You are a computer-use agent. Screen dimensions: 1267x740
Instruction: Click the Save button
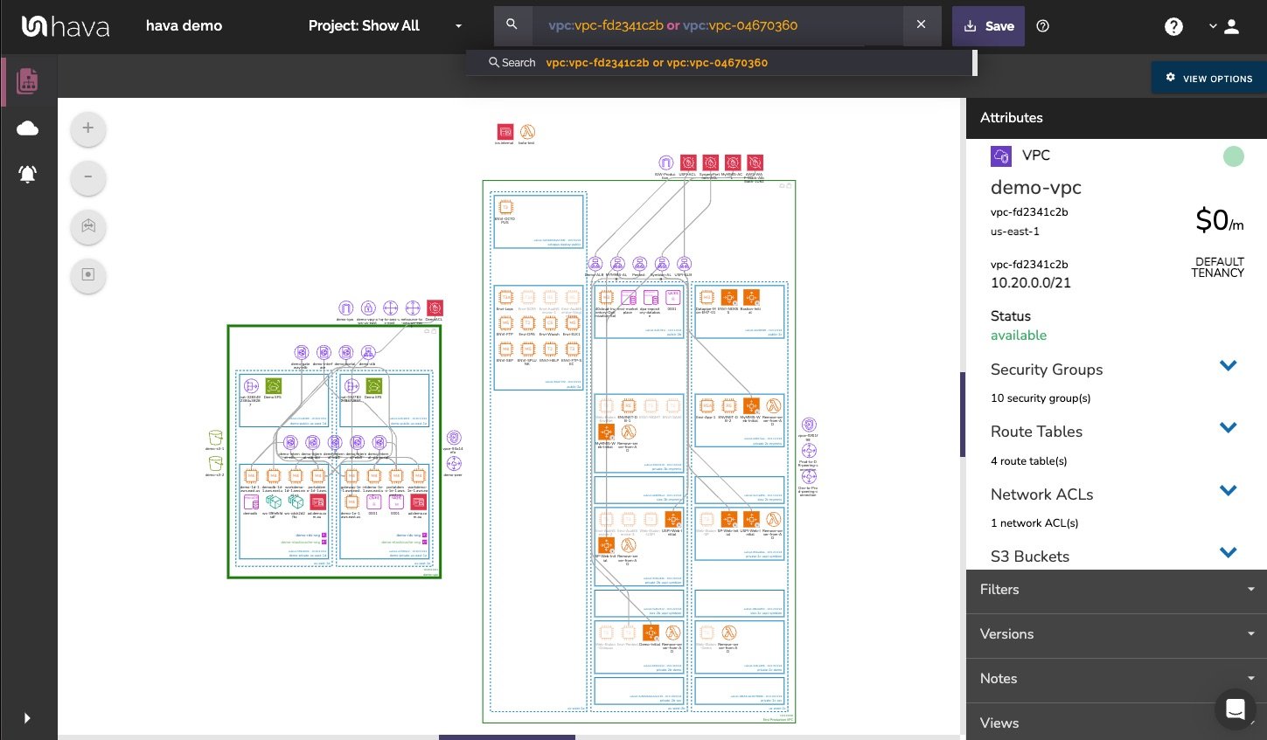click(x=988, y=26)
